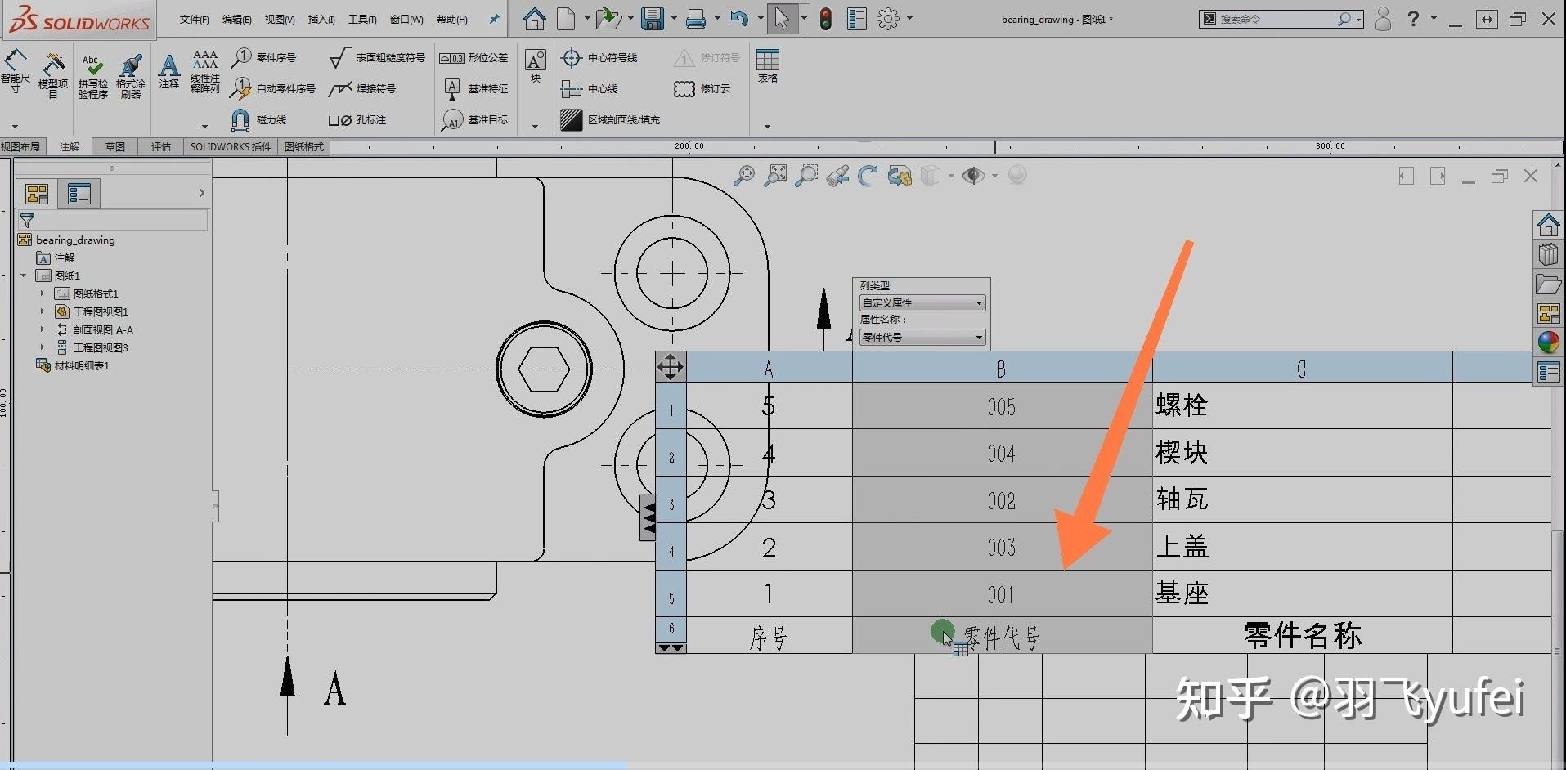The image size is (1566, 770).
Task: Expand the manager pane chevron arrow
Action: pos(201,193)
